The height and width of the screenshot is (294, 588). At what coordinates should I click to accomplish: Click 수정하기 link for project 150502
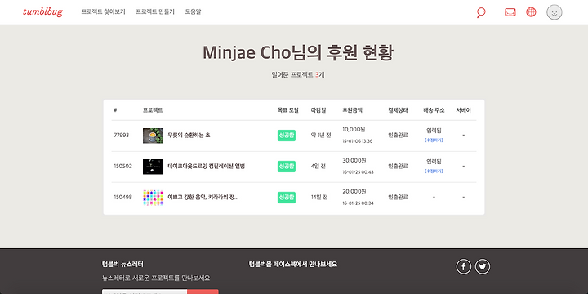click(x=434, y=171)
